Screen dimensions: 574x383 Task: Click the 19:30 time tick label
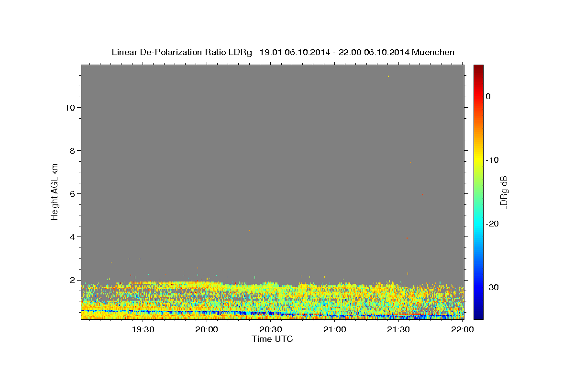click(143, 329)
